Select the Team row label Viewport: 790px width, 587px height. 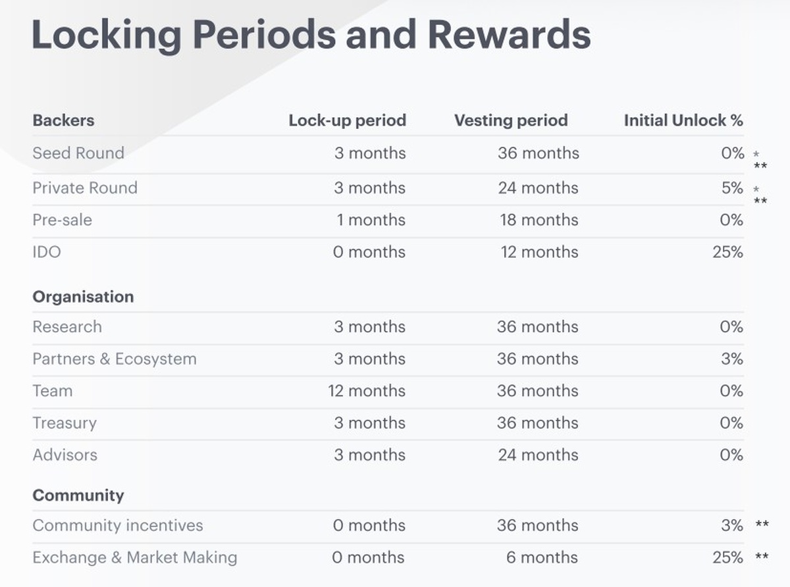(x=53, y=391)
